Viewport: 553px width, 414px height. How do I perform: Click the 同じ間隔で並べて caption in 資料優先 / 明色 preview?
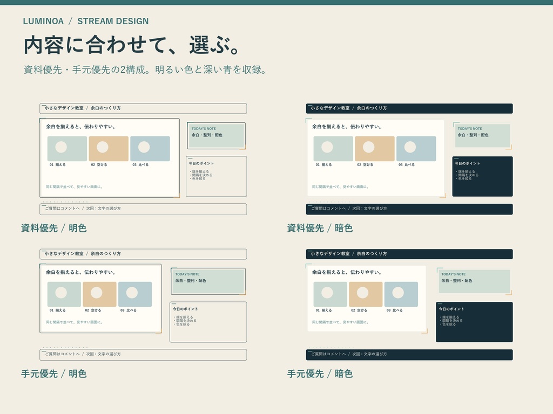pyautogui.click(x=75, y=187)
